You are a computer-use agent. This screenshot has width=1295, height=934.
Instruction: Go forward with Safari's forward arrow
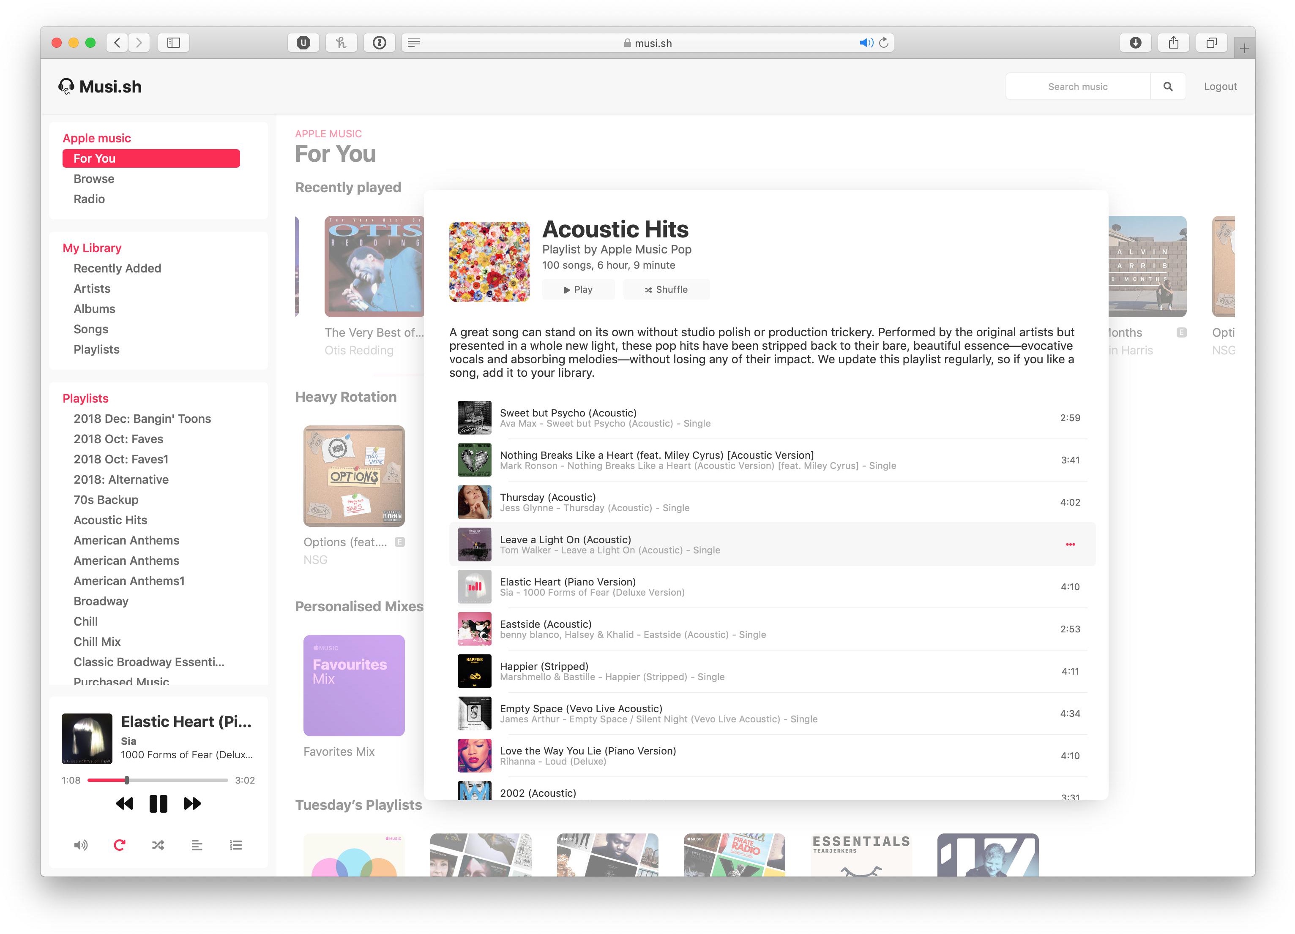139,43
